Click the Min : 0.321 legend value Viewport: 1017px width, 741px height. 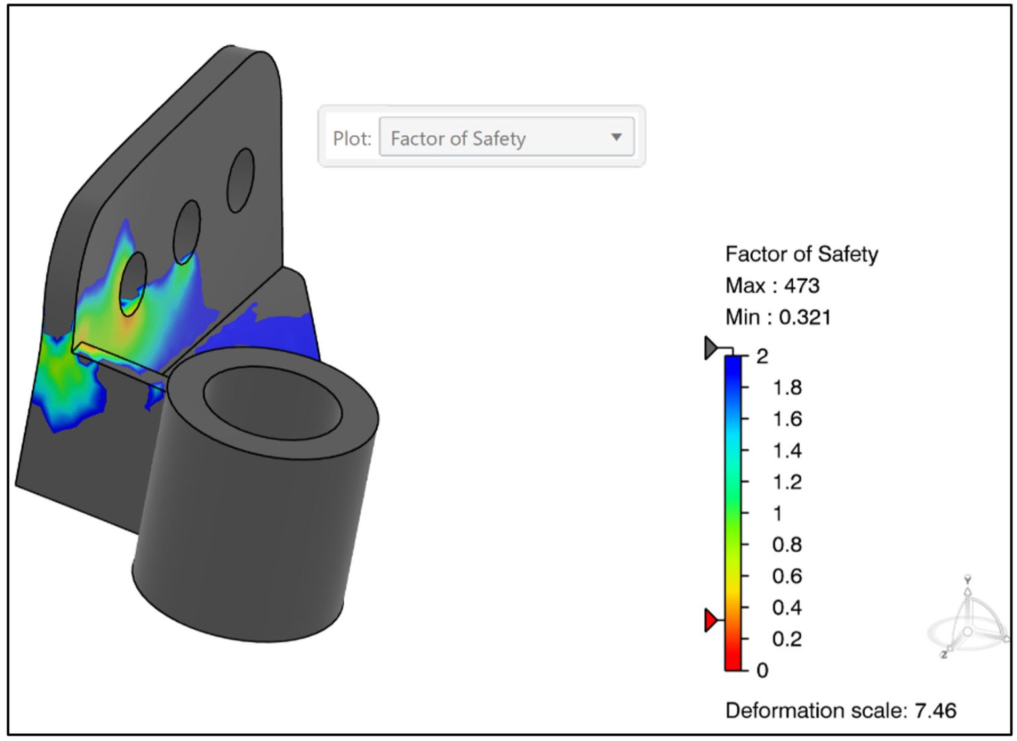780,317
